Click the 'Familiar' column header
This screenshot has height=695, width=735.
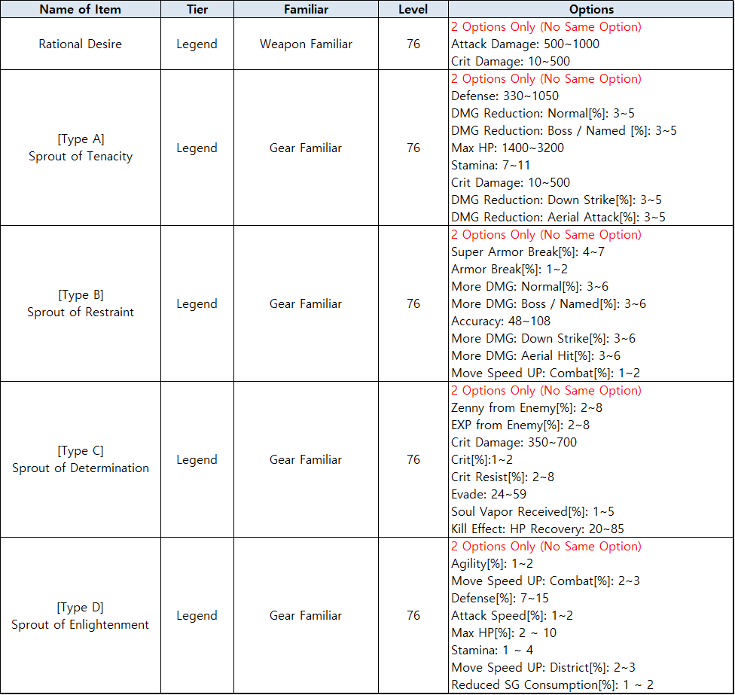(x=306, y=9)
